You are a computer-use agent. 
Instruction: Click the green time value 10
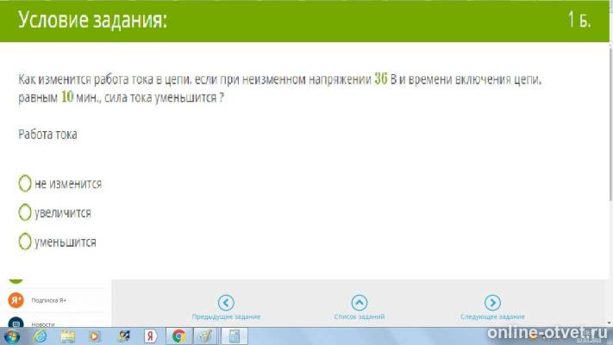67,97
